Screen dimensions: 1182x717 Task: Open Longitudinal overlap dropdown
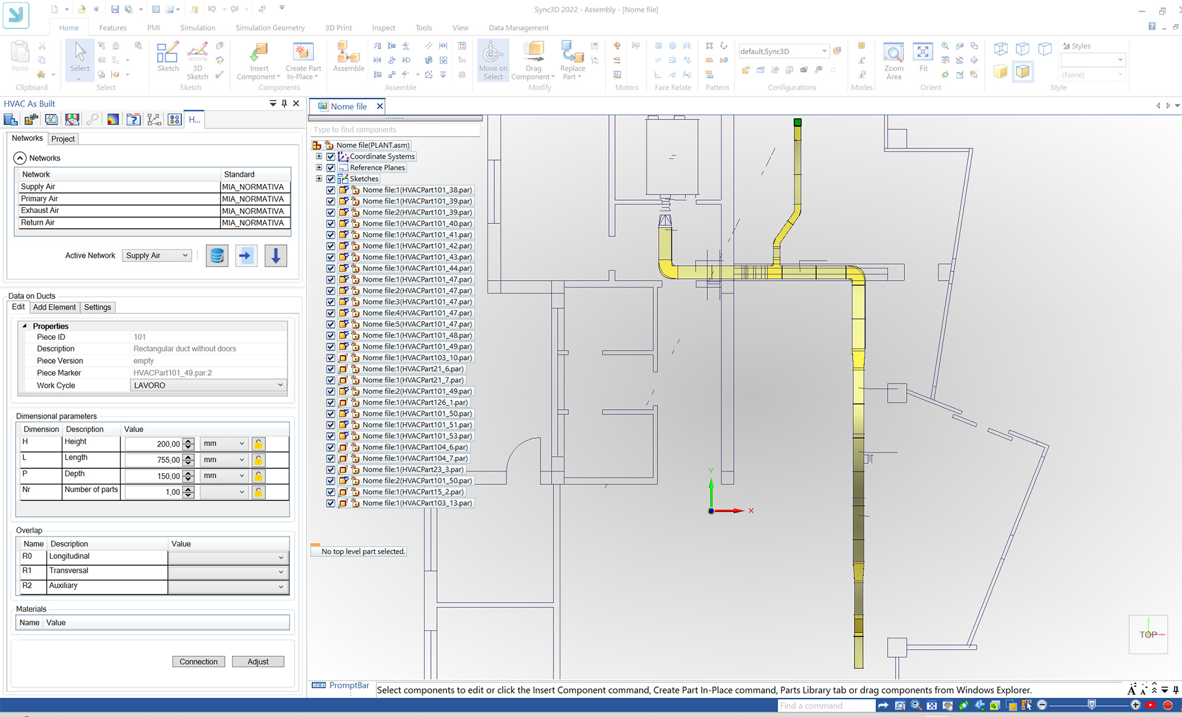pyautogui.click(x=228, y=557)
